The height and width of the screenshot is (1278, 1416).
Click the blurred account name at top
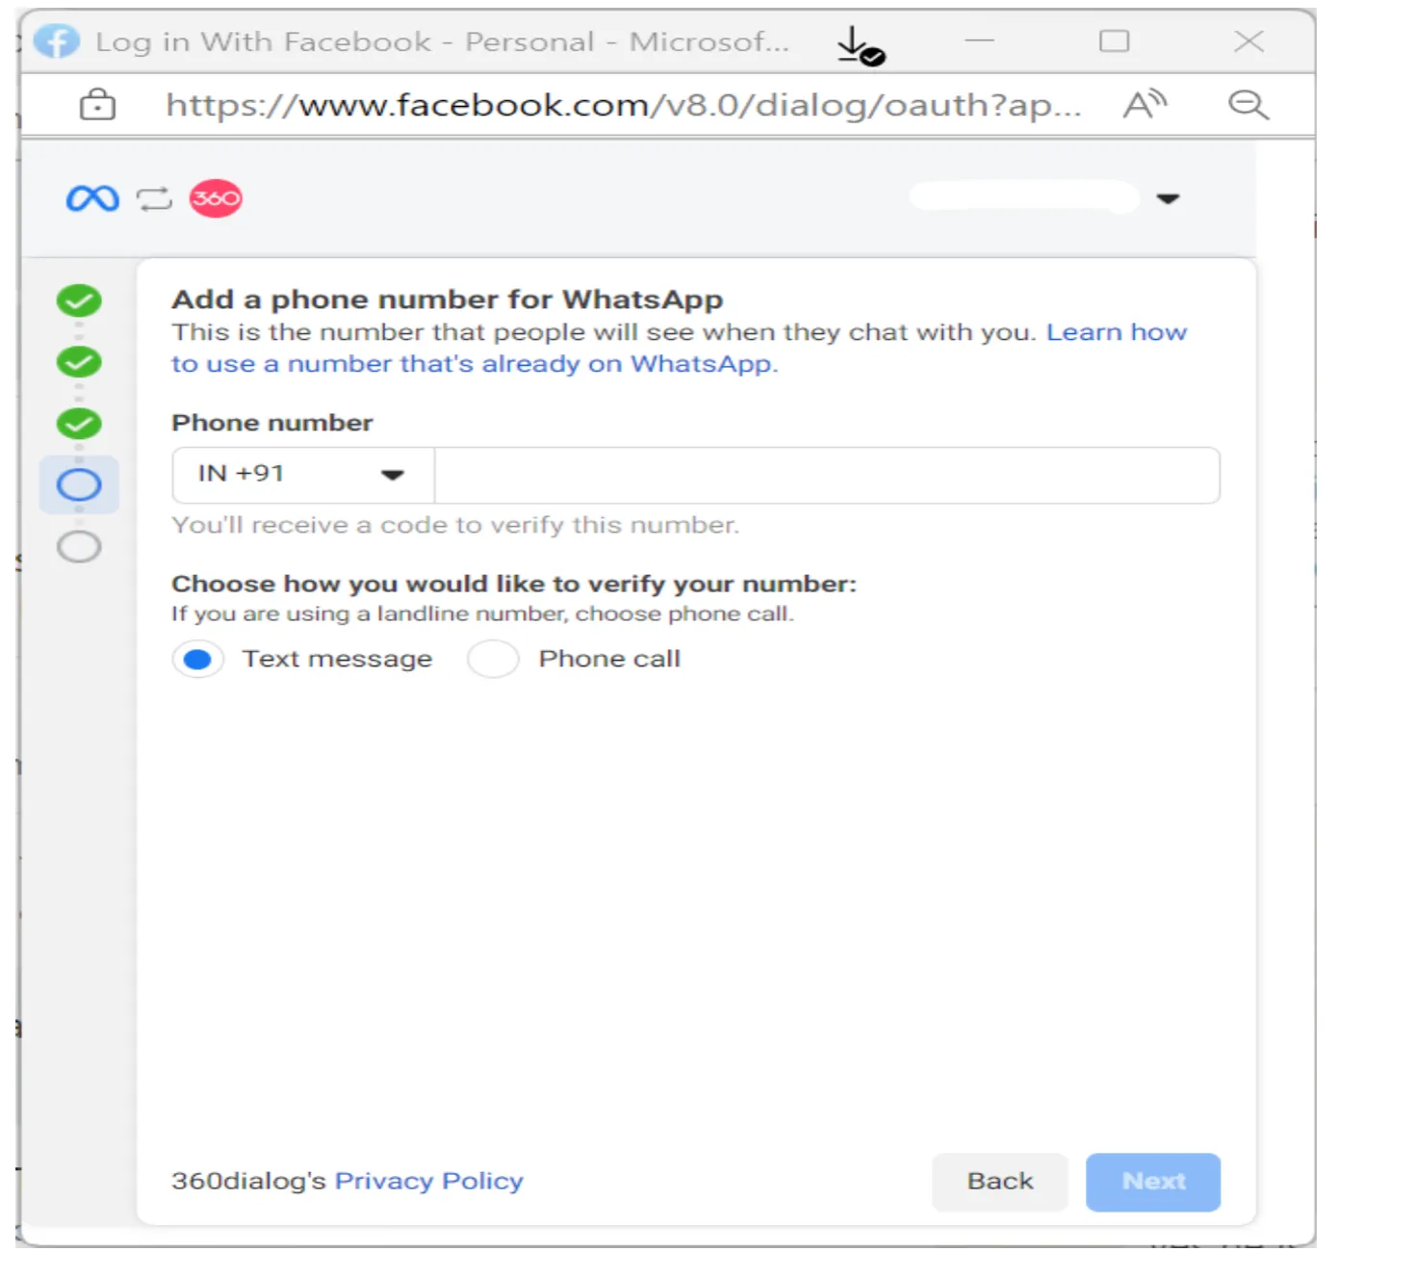point(1024,197)
